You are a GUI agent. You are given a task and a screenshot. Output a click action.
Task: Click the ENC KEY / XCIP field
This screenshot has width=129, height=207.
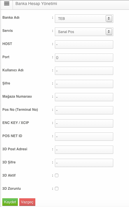coord(84,123)
